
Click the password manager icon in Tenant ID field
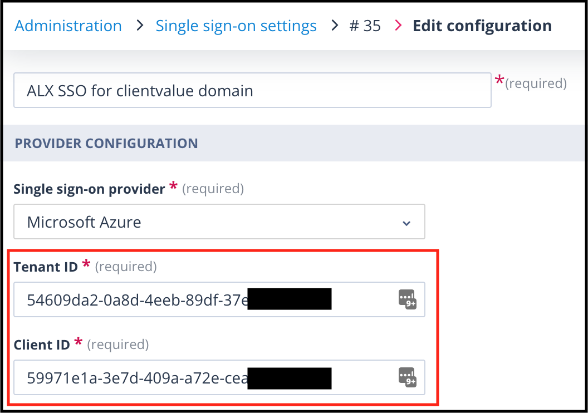click(x=407, y=299)
